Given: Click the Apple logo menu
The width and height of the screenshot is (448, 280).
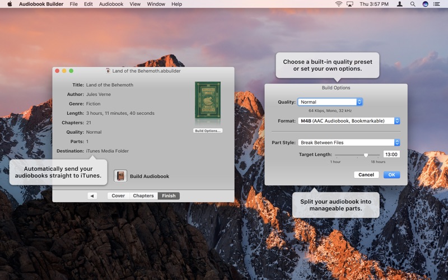Looking at the screenshot, I should coord(10,4).
